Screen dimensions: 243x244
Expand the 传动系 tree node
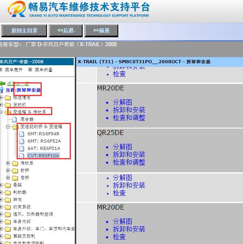8,163
